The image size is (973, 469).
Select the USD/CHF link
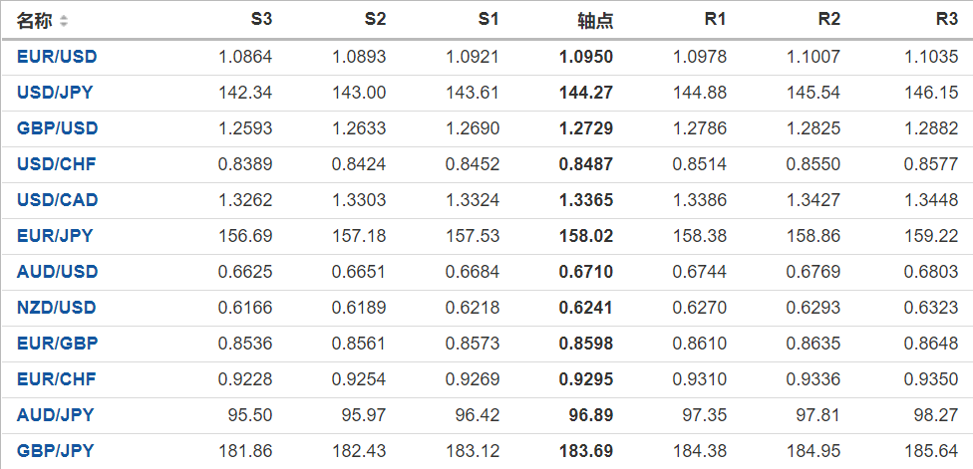click(56, 164)
